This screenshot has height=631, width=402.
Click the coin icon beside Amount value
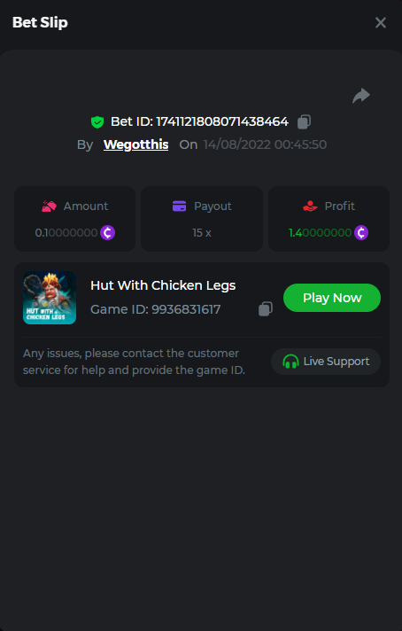coord(107,232)
